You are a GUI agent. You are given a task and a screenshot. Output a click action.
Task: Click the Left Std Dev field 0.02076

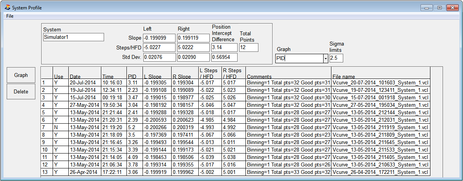click(159, 57)
